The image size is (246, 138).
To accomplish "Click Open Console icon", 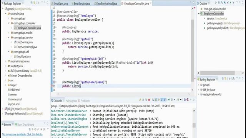I will pyautogui.click(x=178, y=100).
